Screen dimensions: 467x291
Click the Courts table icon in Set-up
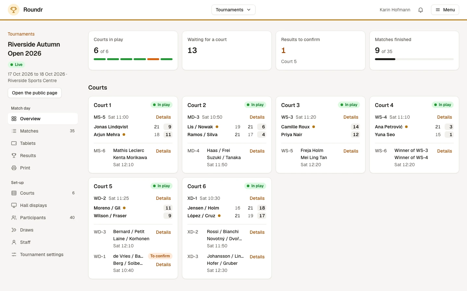point(14,193)
